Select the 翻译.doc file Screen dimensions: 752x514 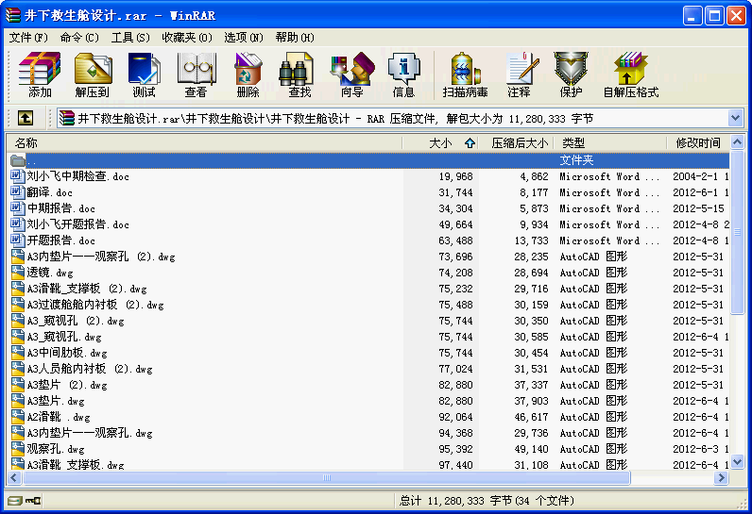tap(49, 192)
